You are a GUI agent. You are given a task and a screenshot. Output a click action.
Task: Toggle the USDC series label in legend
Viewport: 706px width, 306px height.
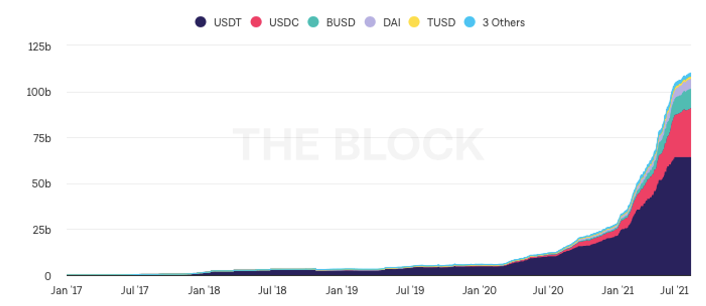[x=284, y=23]
